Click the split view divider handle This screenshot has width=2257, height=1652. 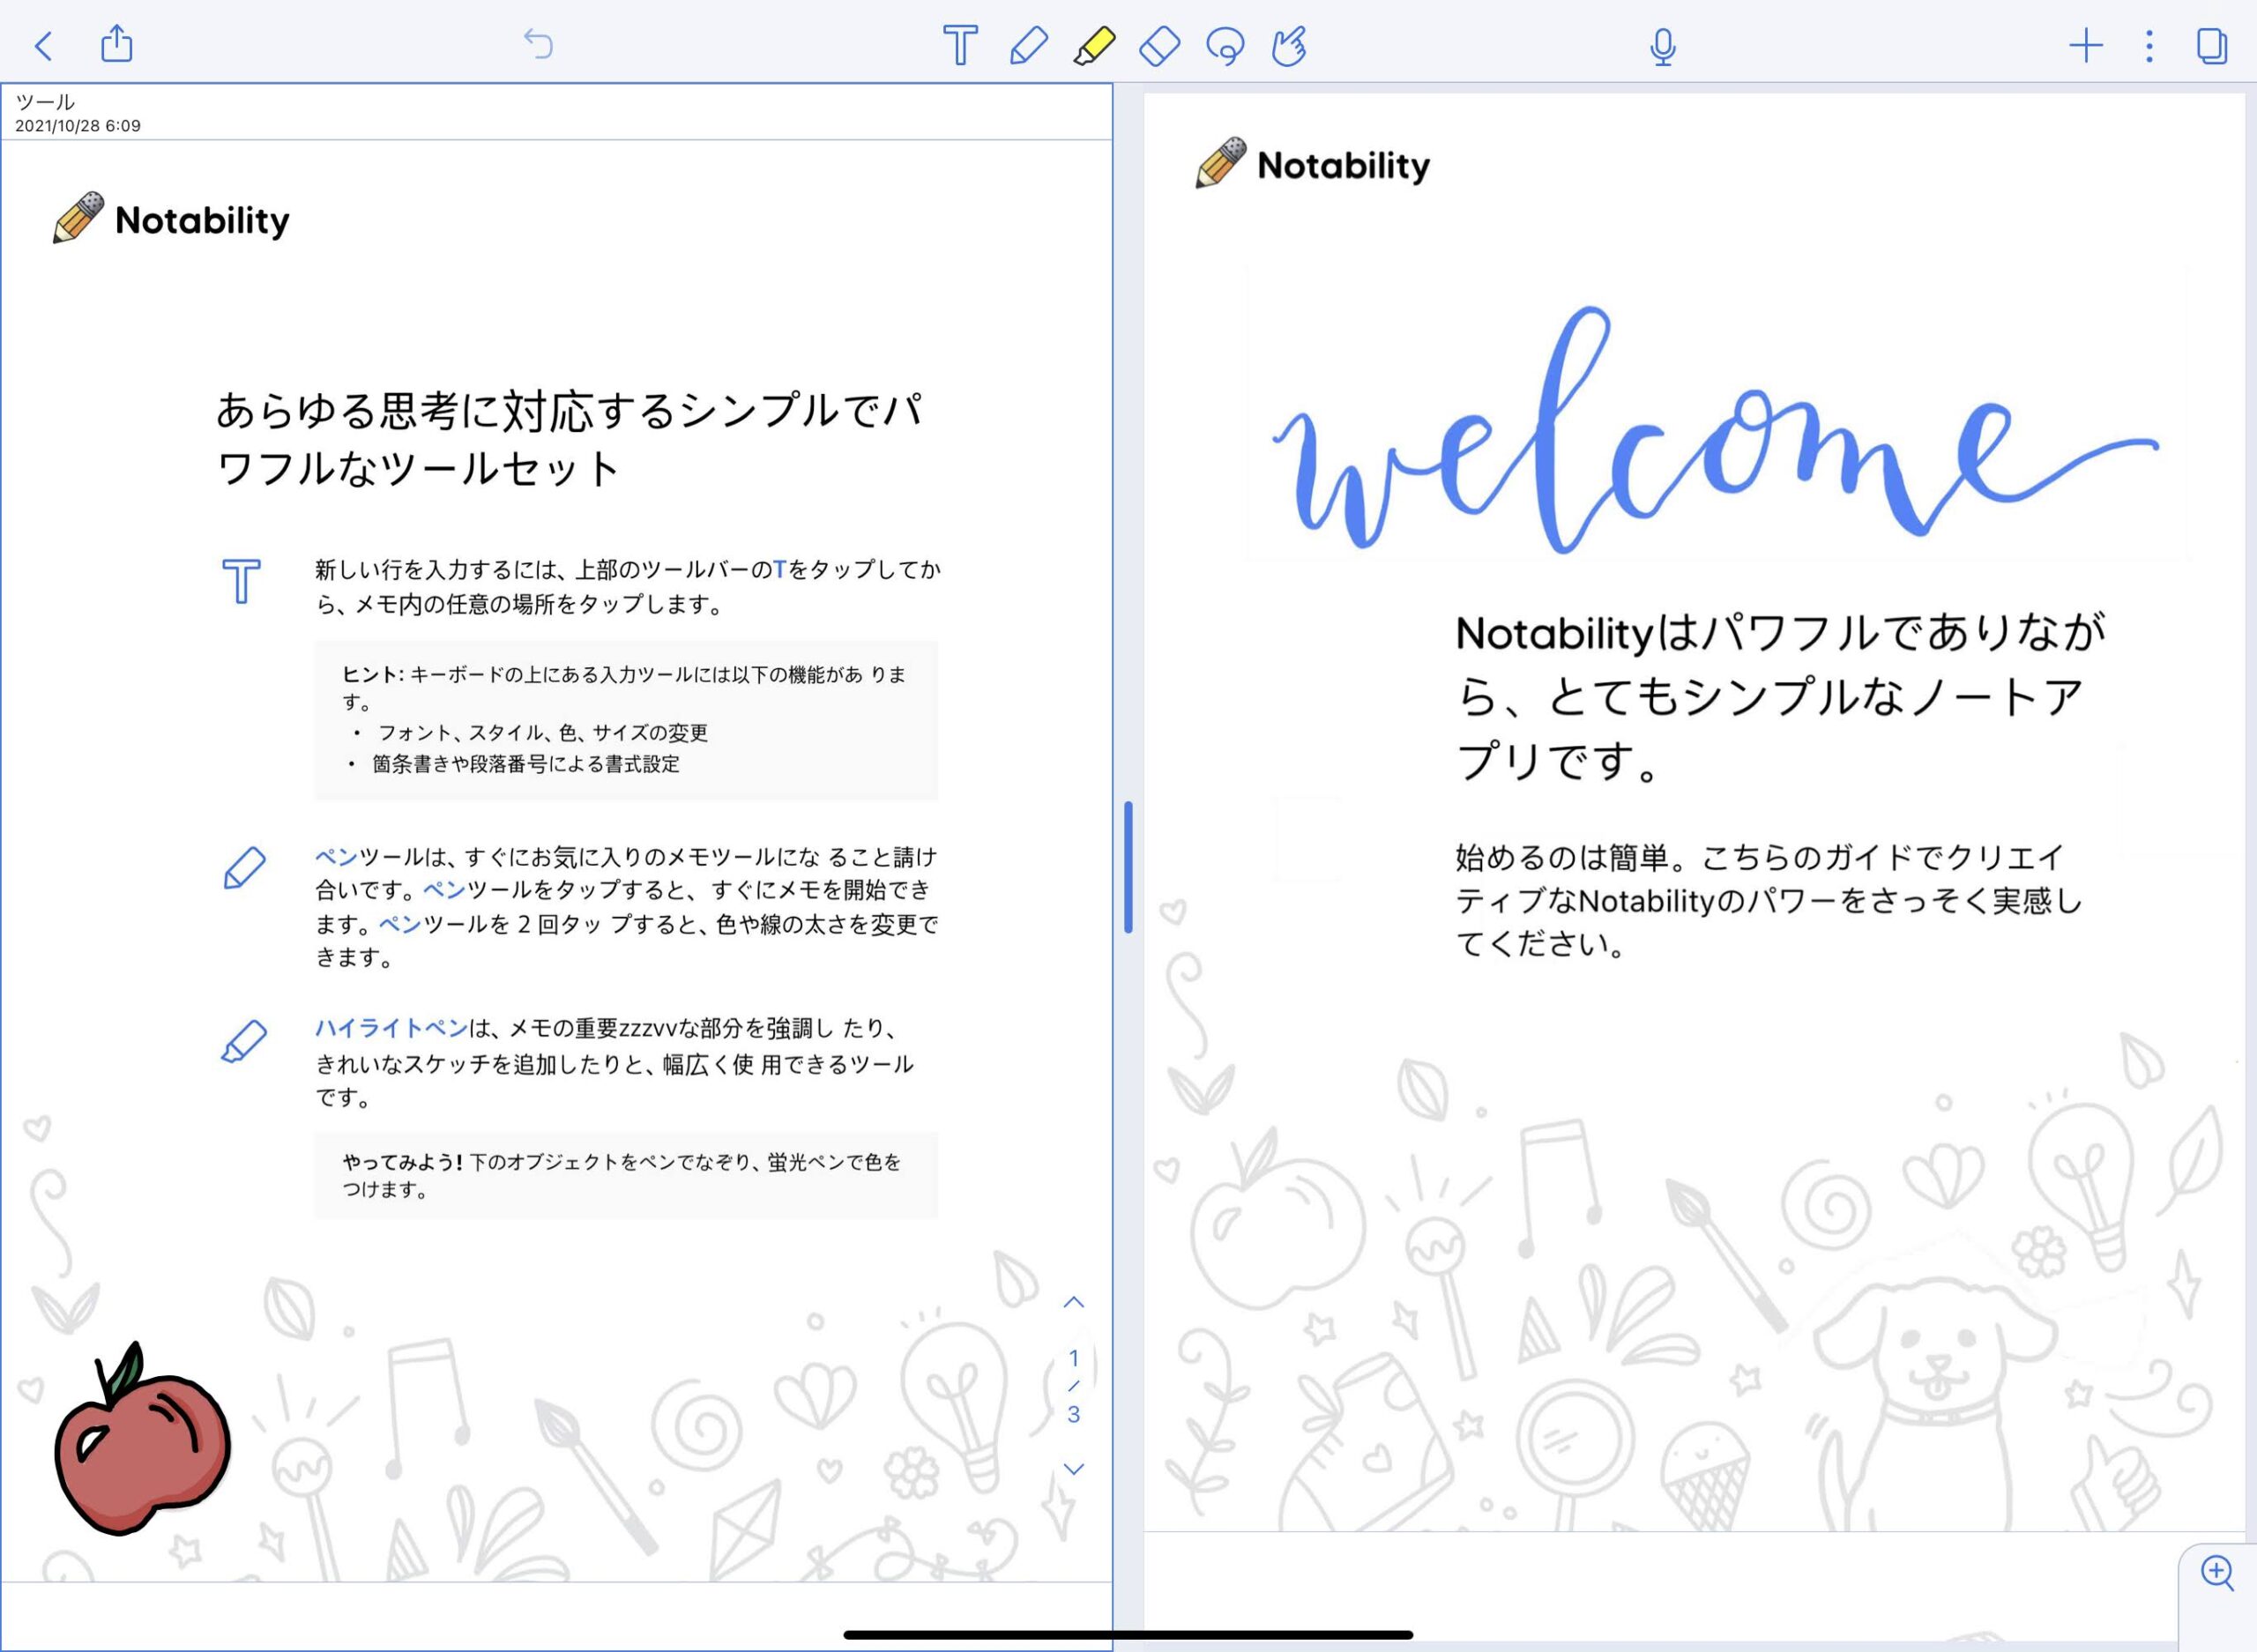pos(1128,867)
